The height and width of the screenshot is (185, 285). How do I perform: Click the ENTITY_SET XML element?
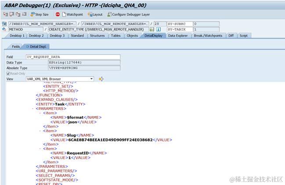point(58,86)
